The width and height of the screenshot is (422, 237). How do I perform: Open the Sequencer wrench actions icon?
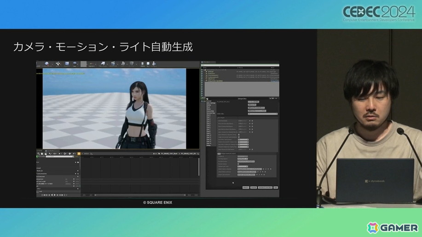[50, 154]
